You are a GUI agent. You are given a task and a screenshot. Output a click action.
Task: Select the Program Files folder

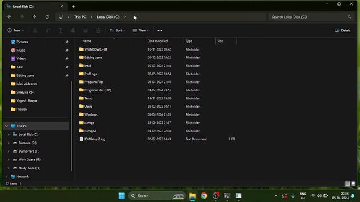tap(94, 82)
